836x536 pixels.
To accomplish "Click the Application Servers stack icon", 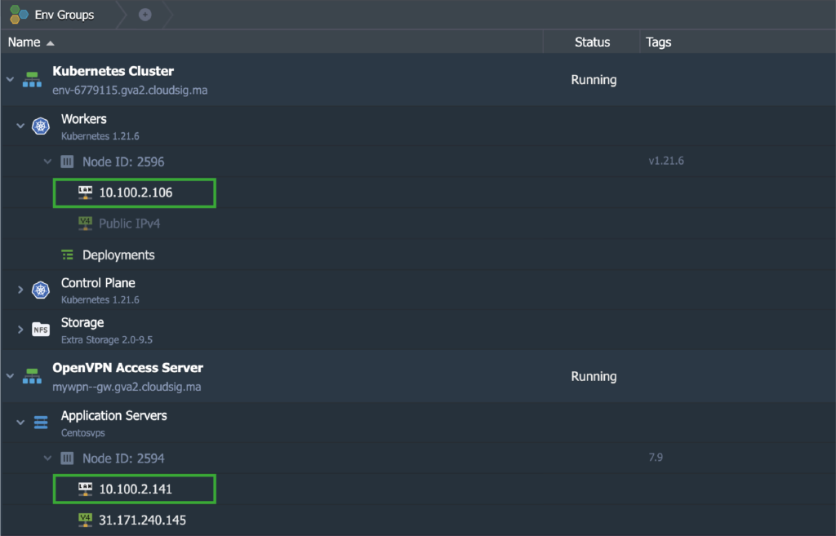I will coord(41,423).
